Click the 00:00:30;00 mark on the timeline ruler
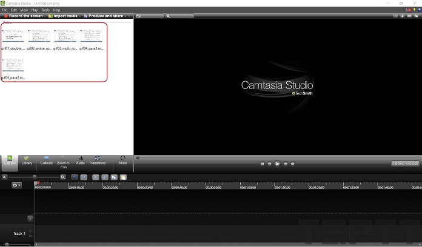Image resolution: width=422 pixels, height=247 pixels. coord(145,187)
